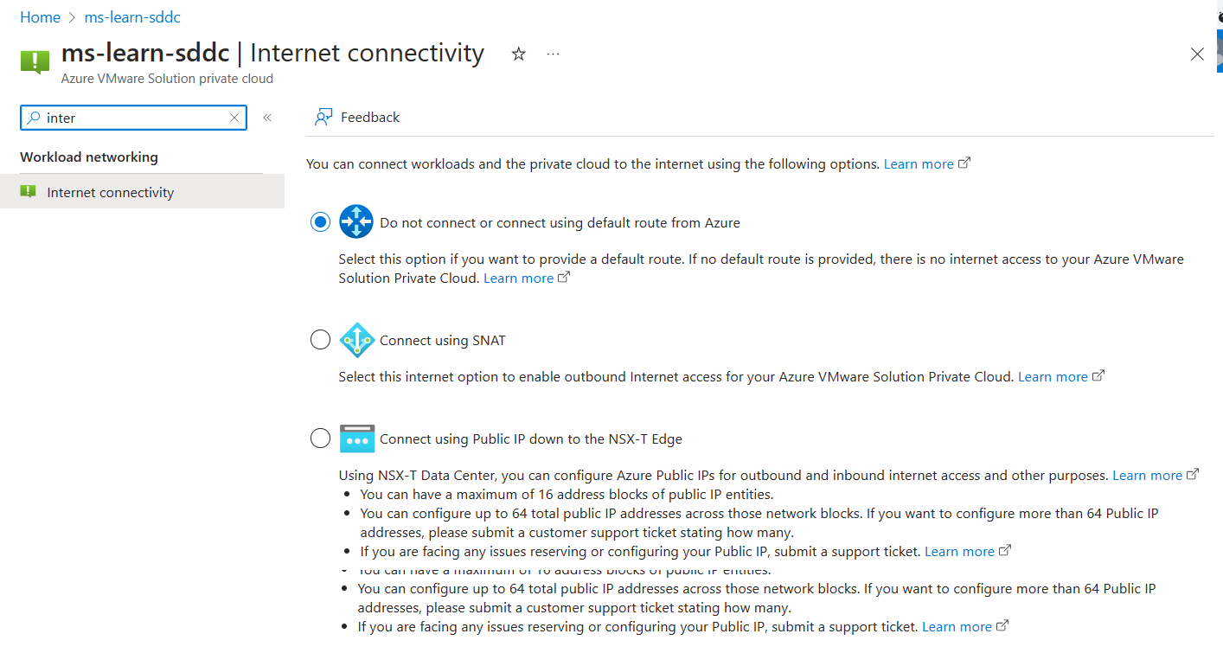The height and width of the screenshot is (653, 1223).
Task: Open the more options ellipsis in header
Action: click(554, 54)
